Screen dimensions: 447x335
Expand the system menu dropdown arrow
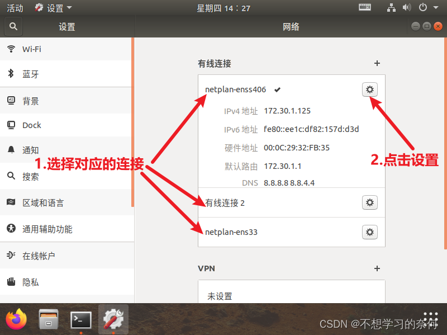435,8
